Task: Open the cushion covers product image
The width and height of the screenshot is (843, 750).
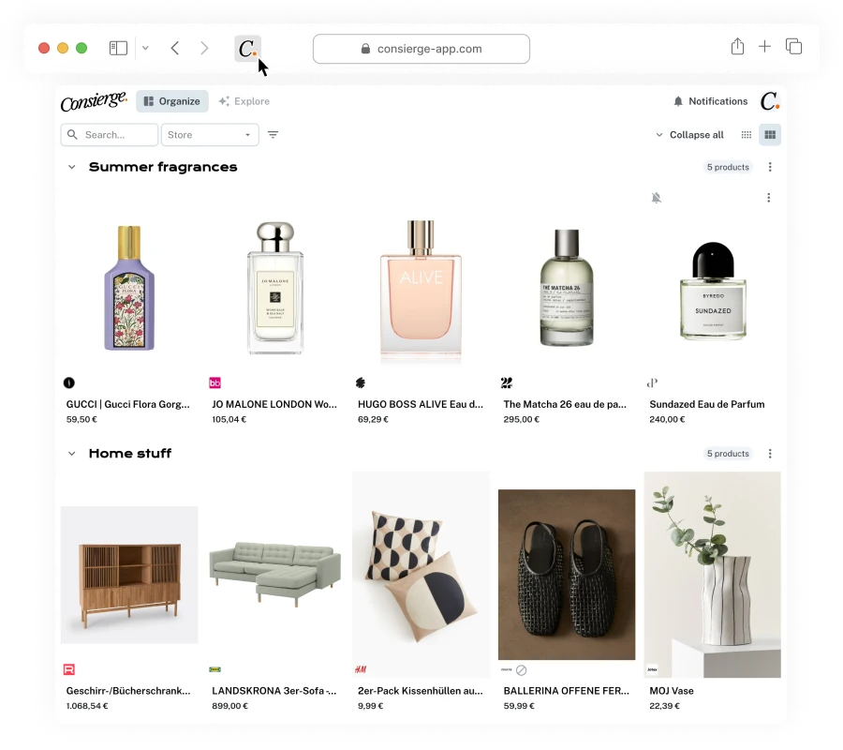Action: [421, 575]
